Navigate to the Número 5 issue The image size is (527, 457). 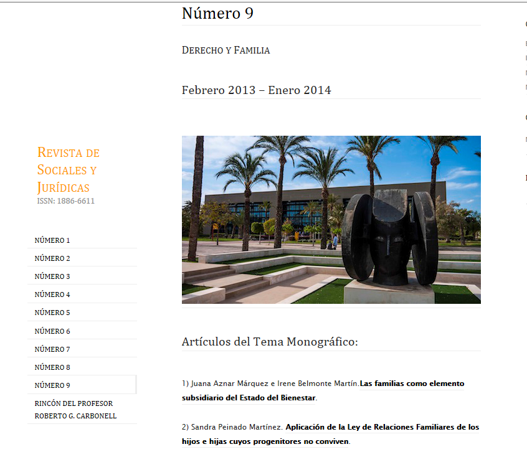click(52, 313)
